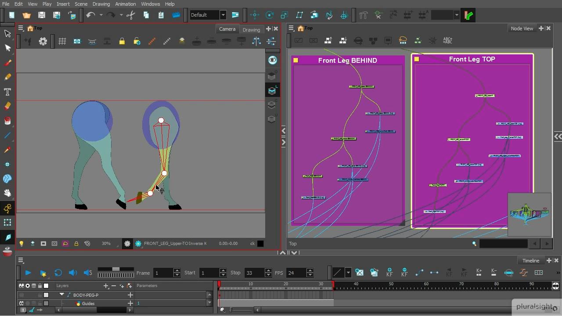Open the Default workspace dropdown

(223, 15)
